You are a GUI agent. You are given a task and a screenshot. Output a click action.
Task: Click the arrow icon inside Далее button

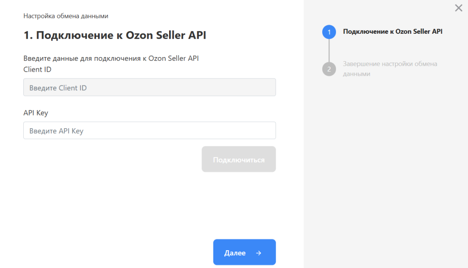click(259, 253)
